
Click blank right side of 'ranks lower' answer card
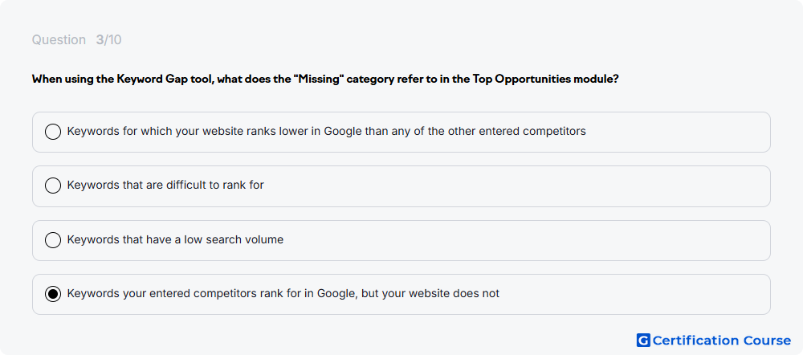[x=676, y=132]
